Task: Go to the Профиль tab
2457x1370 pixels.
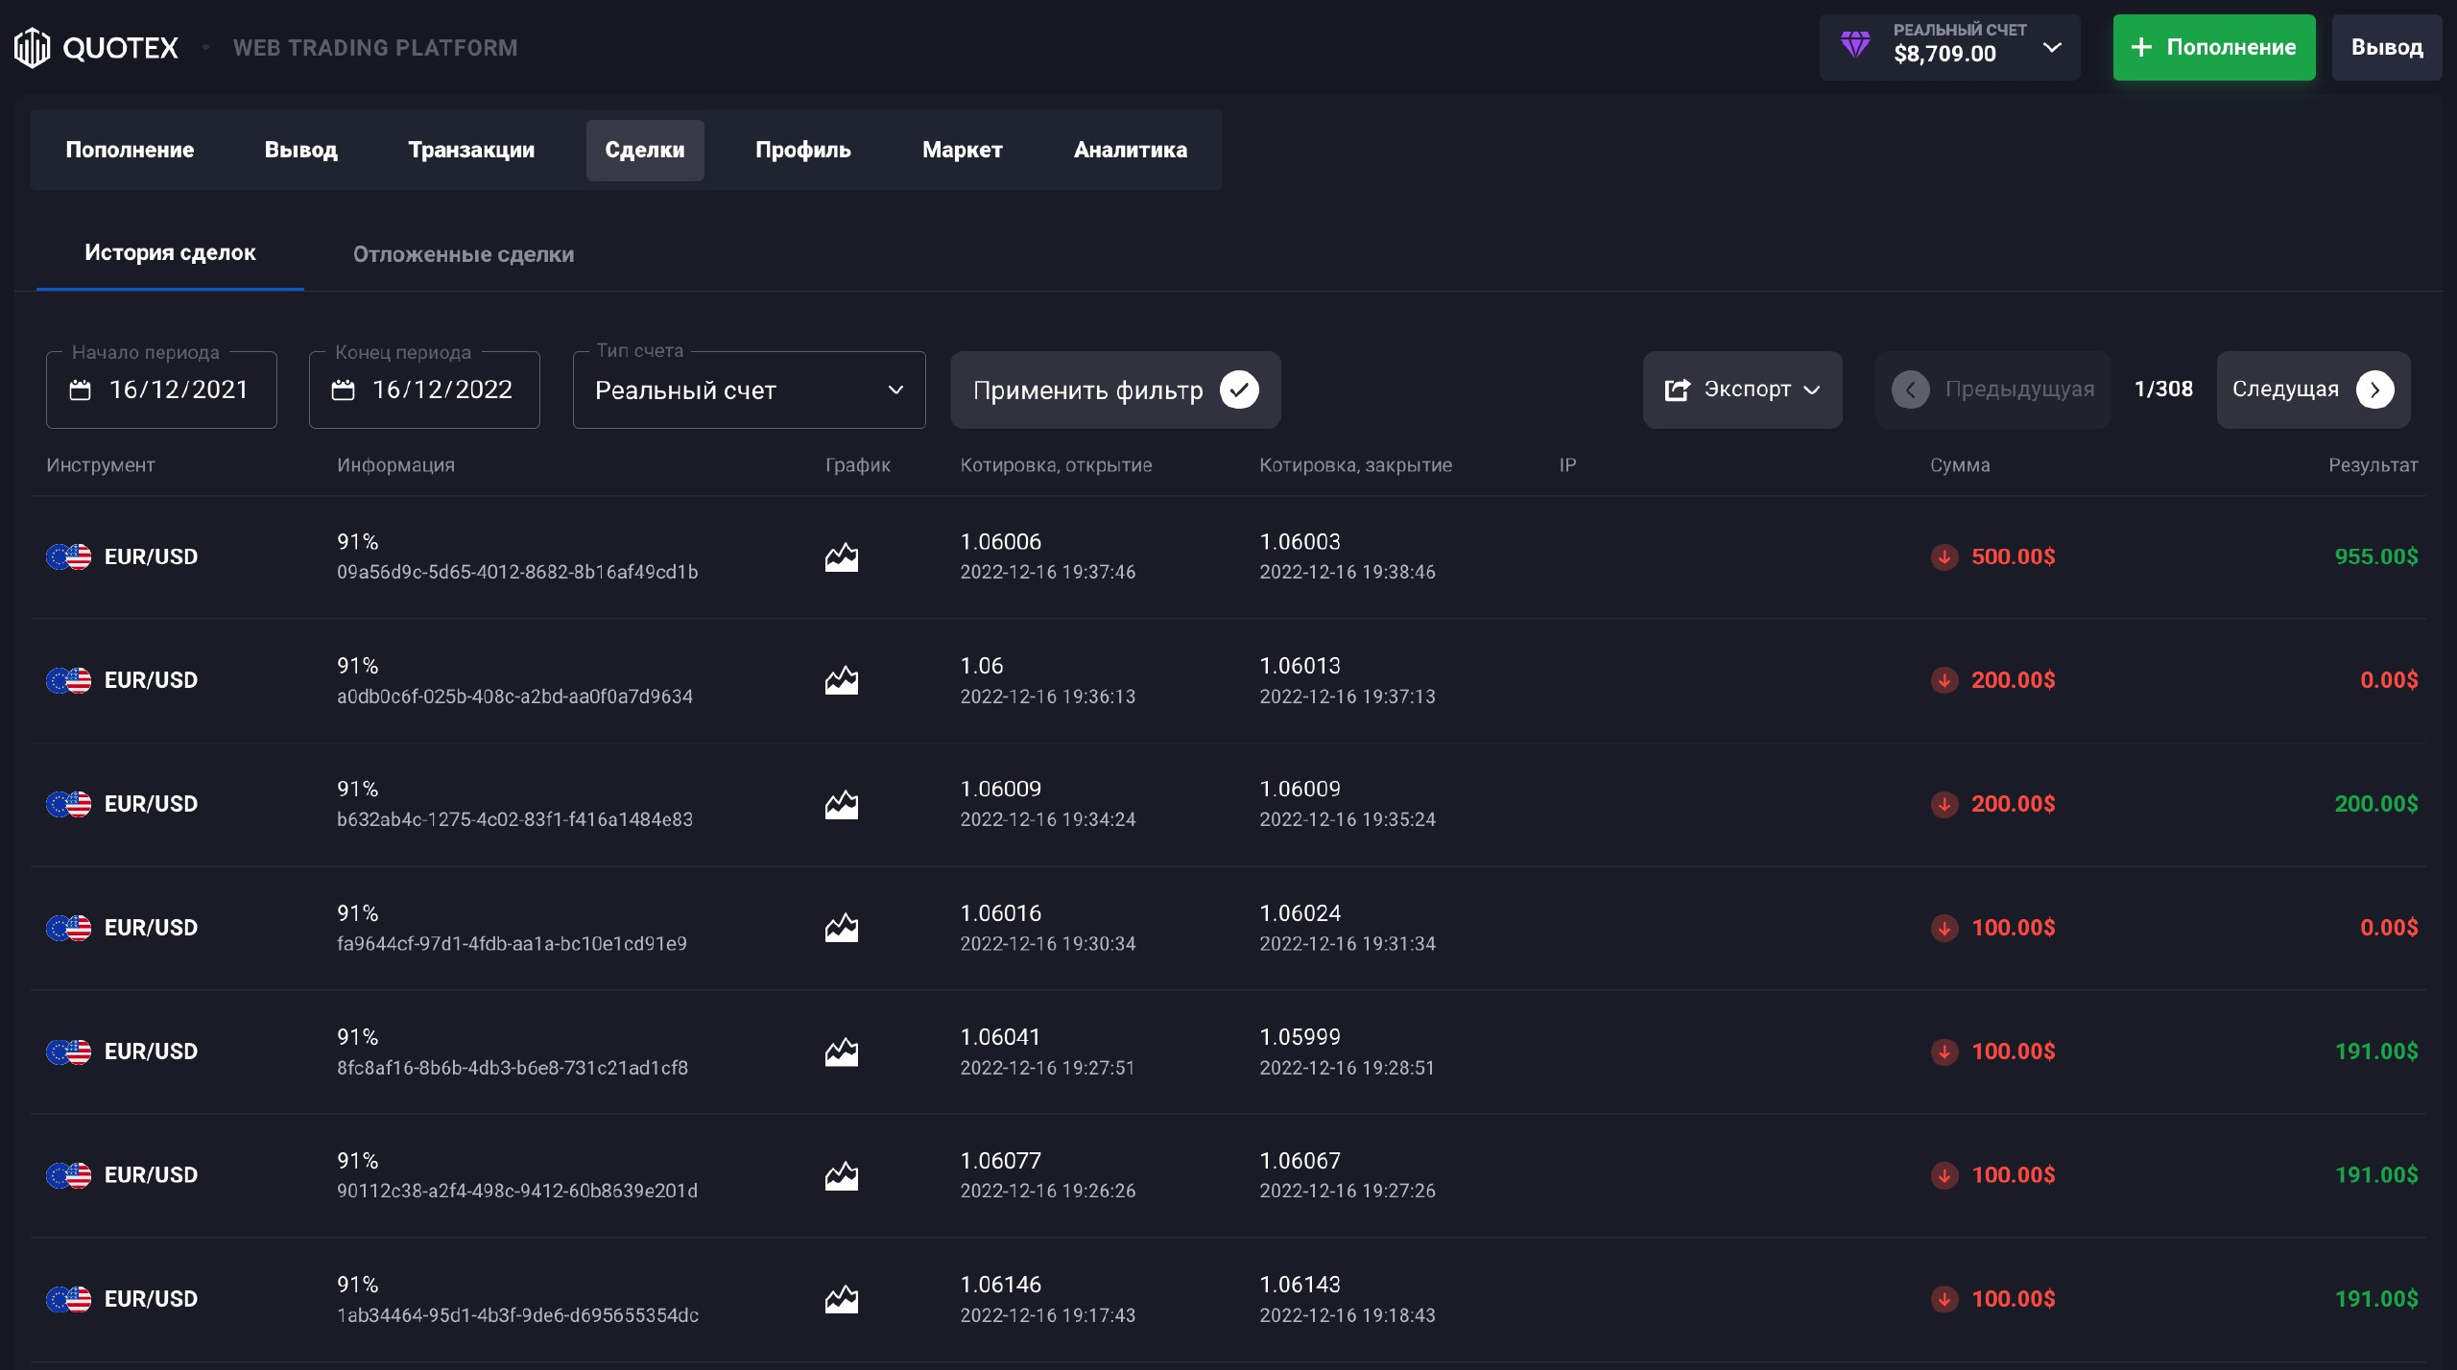Action: (802, 150)
